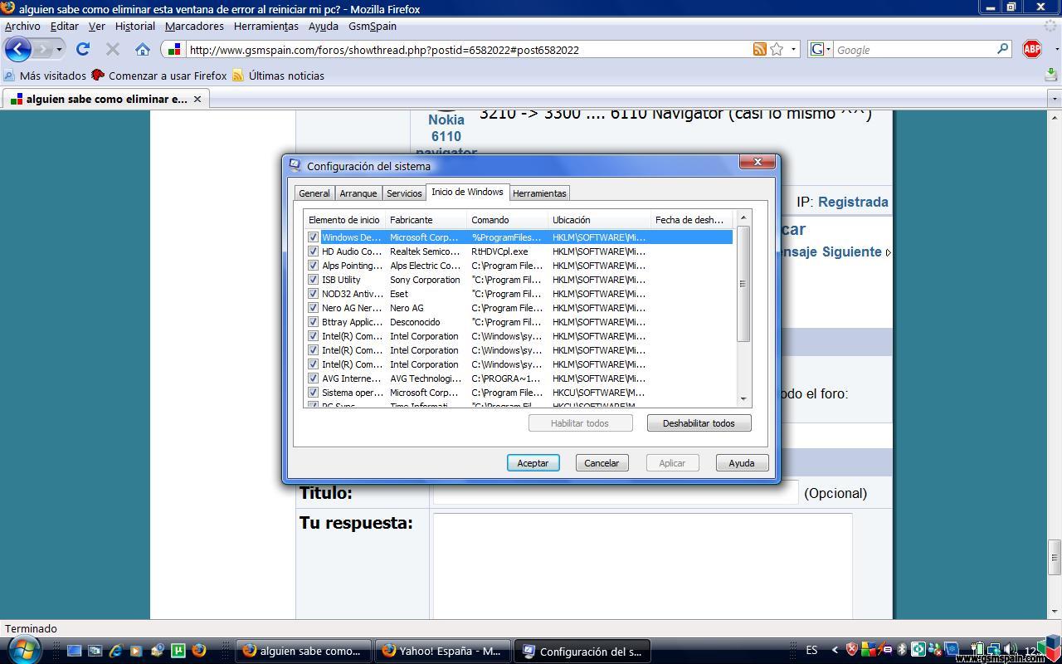Click the Google search input field
The height and width of the screenshot is (664, 1062).
pyautogui.click(x=914, y=50)
